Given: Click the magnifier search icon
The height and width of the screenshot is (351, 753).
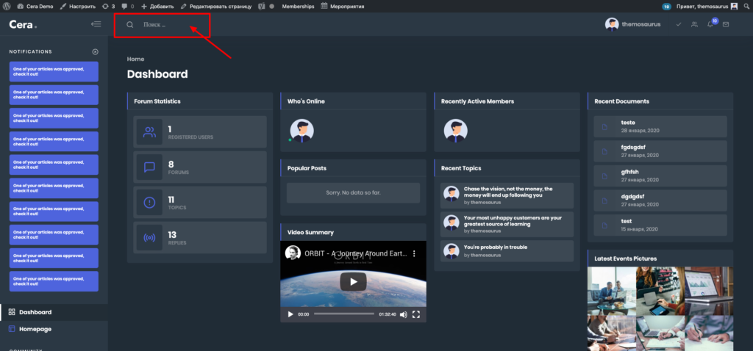Looking at the screenshot, I should click(x=129, y=24).
